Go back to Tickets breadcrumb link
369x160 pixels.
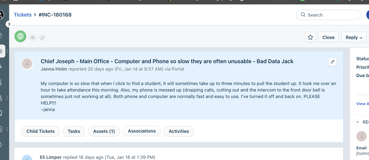point(23,15)
